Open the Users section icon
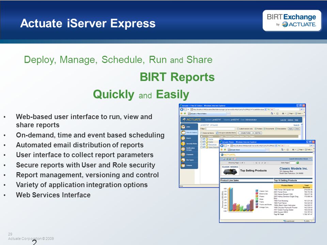The height and width of the screenshot is (245, 327). (x=183, y=138)
